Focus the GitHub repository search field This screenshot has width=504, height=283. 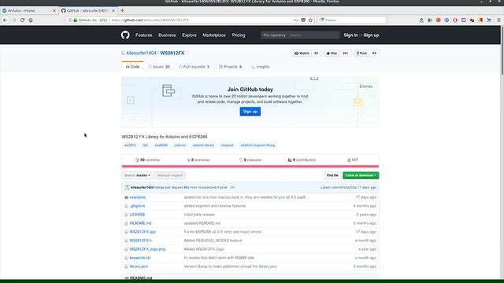pos(300,35)
